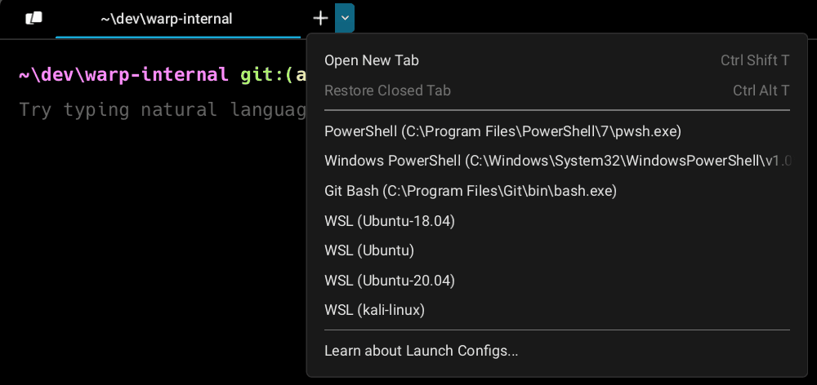The width and height of the screenshot is (817, 385).
Task: Click the ~\dev\warp-internal prompt path
Action: tap(123, 75)
